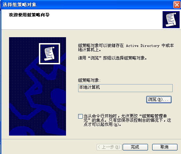181x154 pixels.
Task: Click the white-framed scroll icon on the blue banner
Action: [x=49, y=54]
